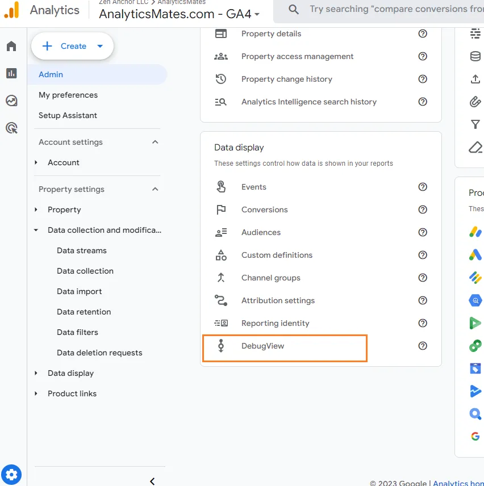This screenshot has height=486, width=484.
Task: Click the Google Ads product link icon
Action: click(x=475, y=255)
